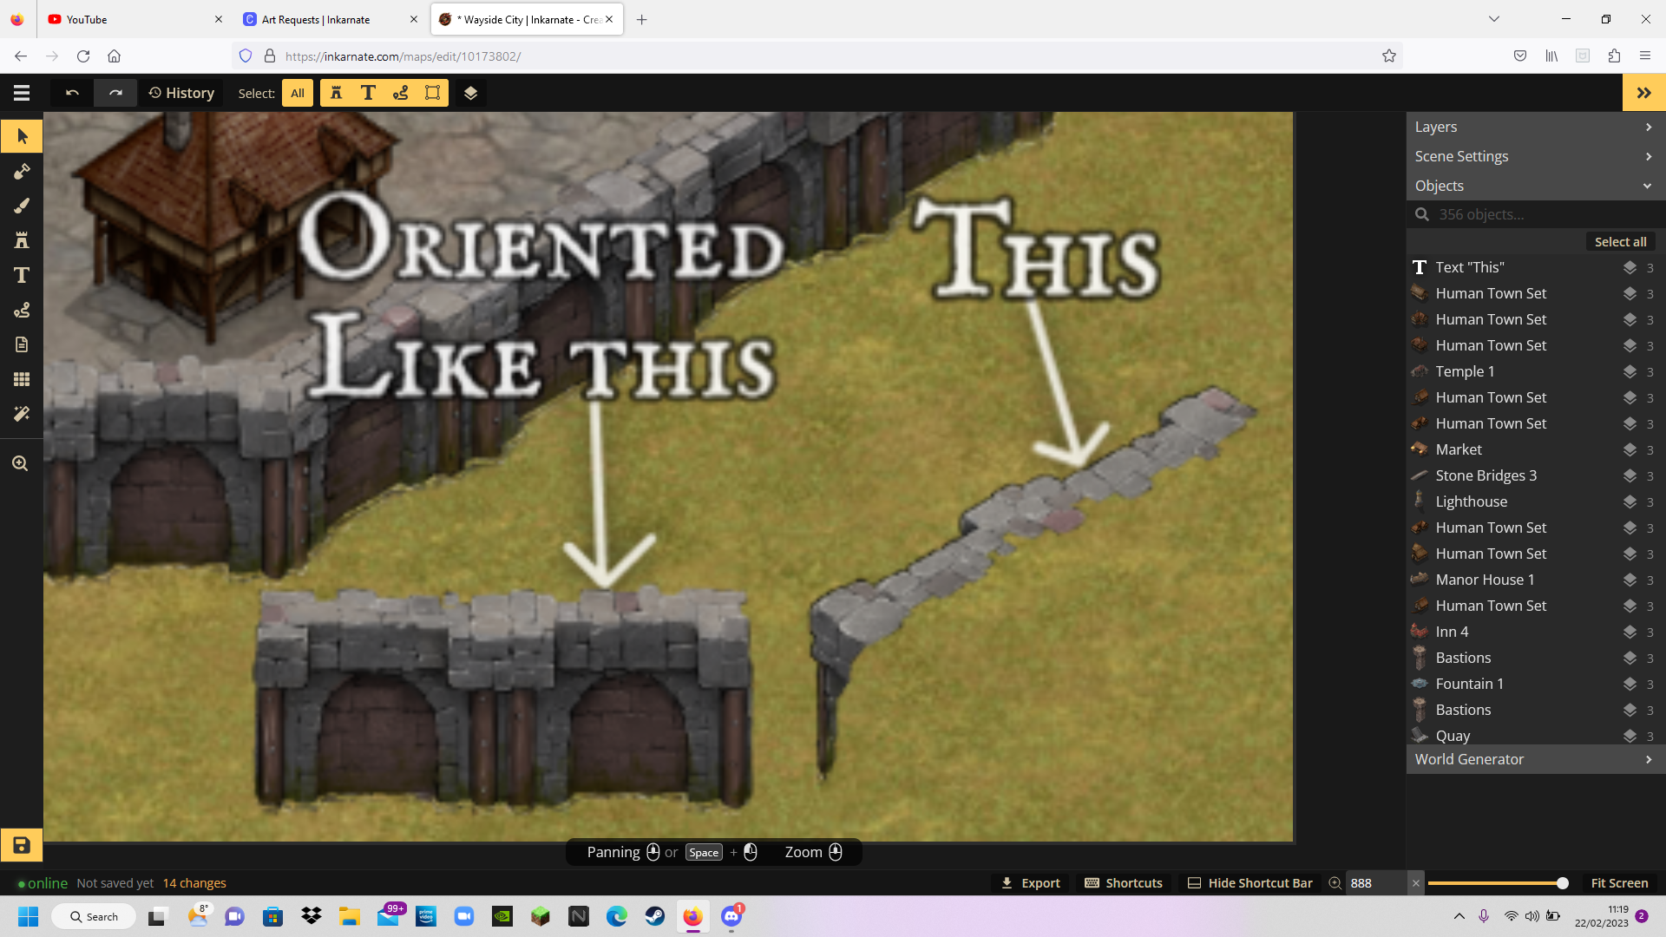Launch Dropbox from the taskbar
This screenshot has width=1666, height=937.
pos(312,916)
